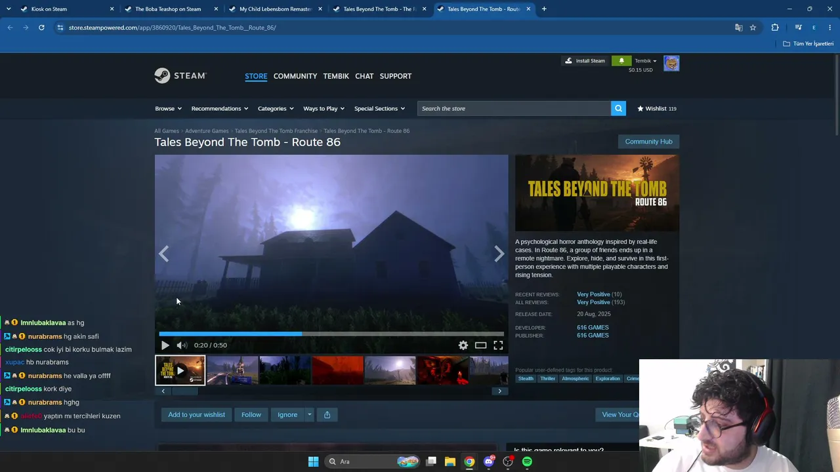Open OBS Studio from taskbar
The height and width of the screenshot is (472, 840).
point(508,462)
